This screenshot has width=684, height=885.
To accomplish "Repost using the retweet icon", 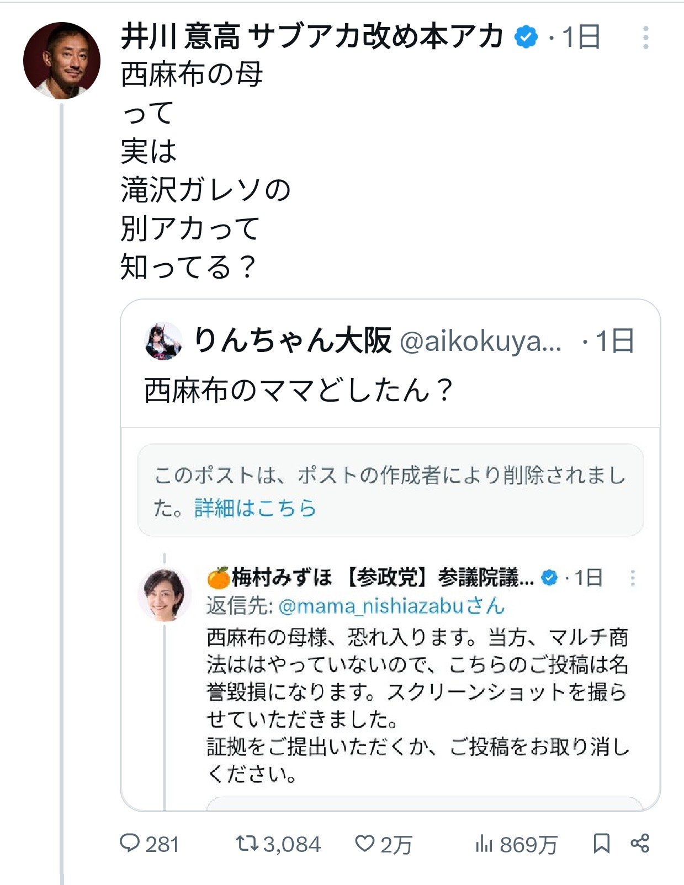I will (247, 843).
